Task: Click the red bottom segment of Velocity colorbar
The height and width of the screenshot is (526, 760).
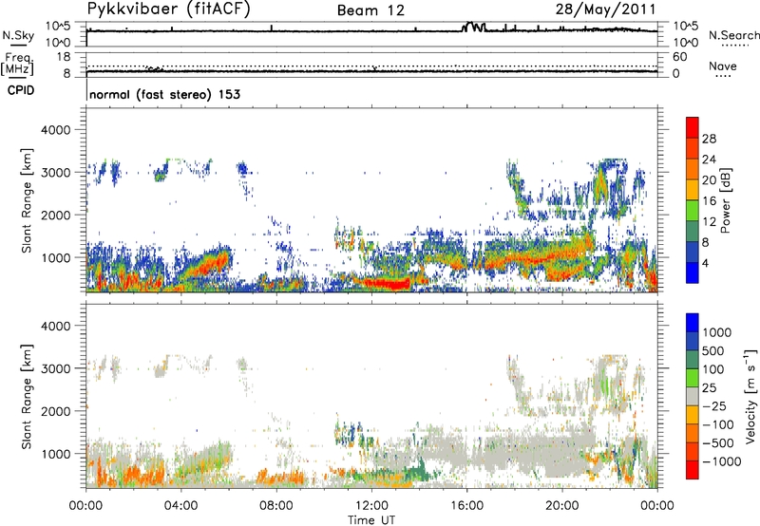Action: [x=693, y=470]
